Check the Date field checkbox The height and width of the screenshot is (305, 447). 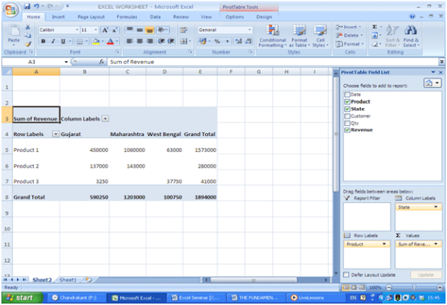347,94
